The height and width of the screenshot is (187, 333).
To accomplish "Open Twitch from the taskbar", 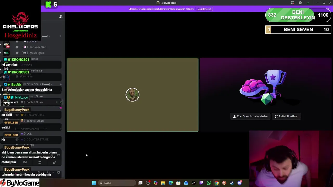I will 201,183.
